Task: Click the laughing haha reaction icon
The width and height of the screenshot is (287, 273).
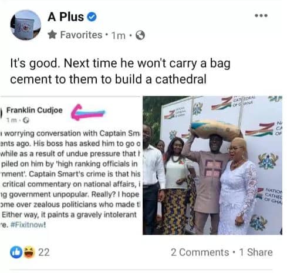Action: click(x=29, y=252)
